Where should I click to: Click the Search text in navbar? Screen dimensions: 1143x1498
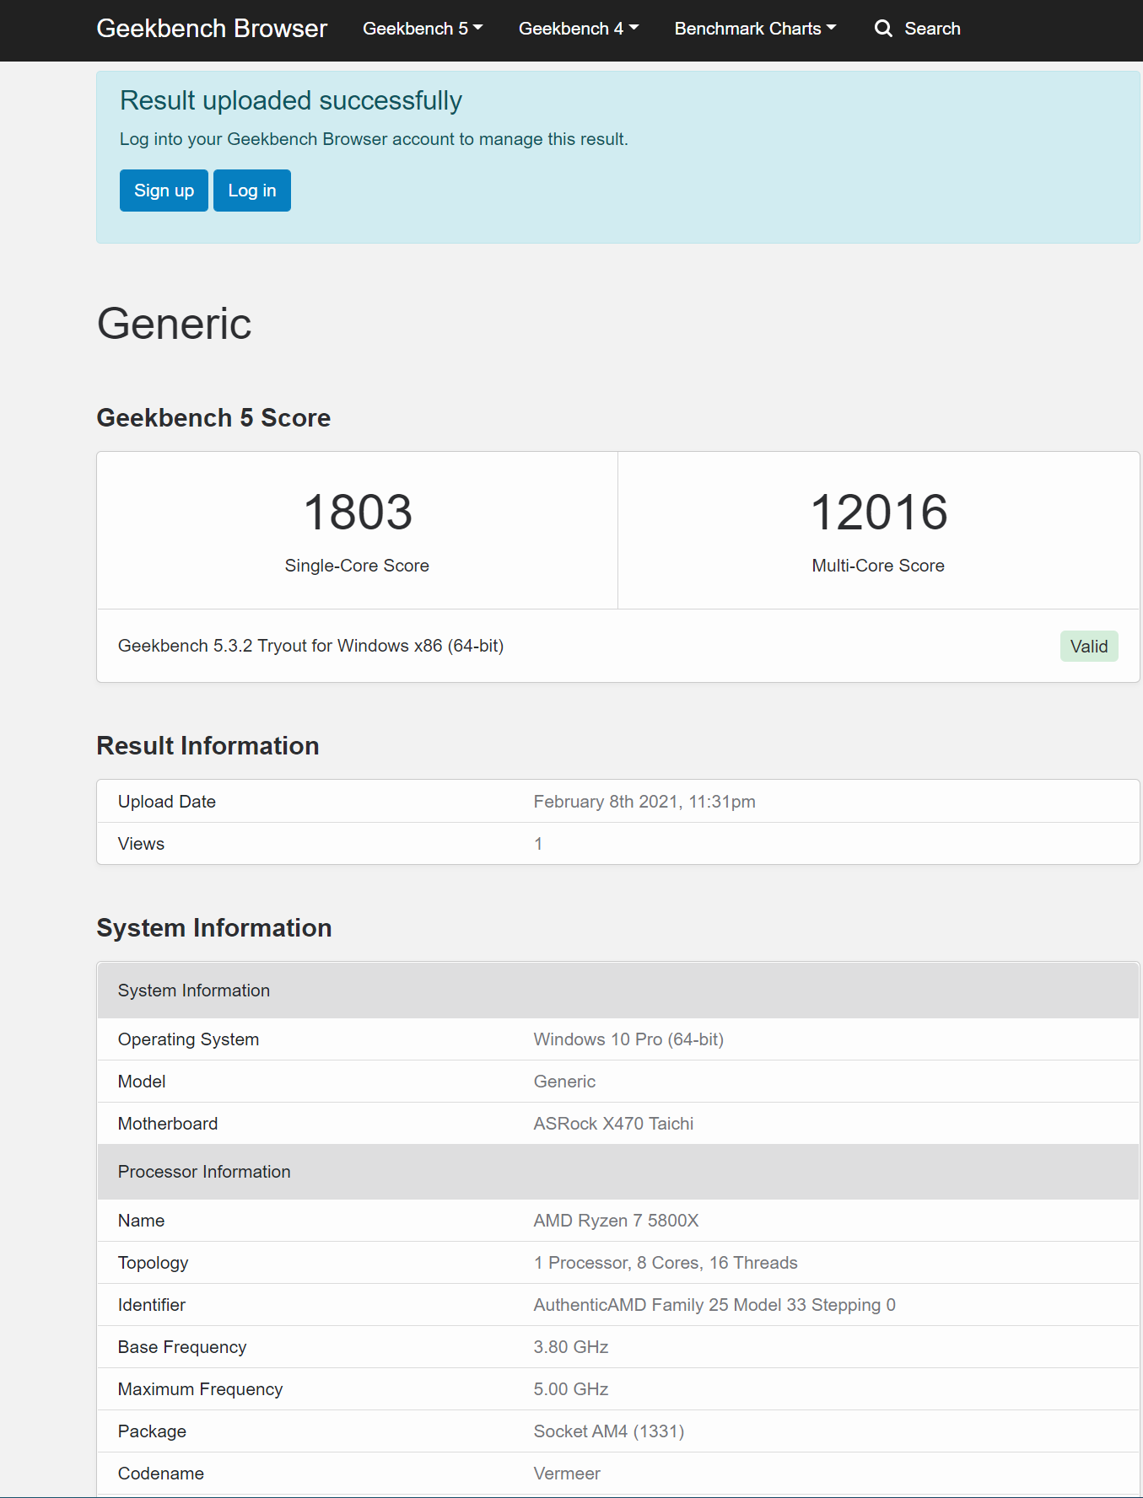(932, 29)
